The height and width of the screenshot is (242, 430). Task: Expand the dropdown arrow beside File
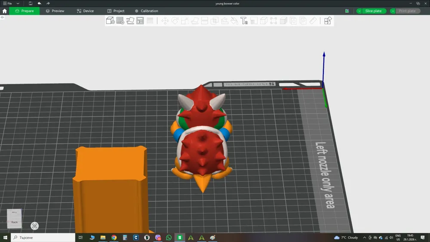click(18, 3)
